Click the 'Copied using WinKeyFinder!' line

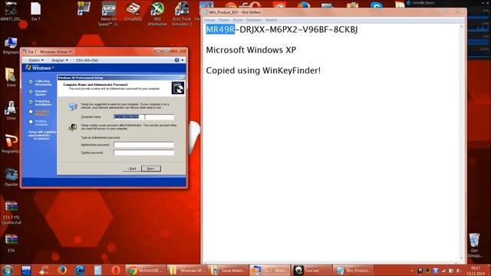coord(263,71)
